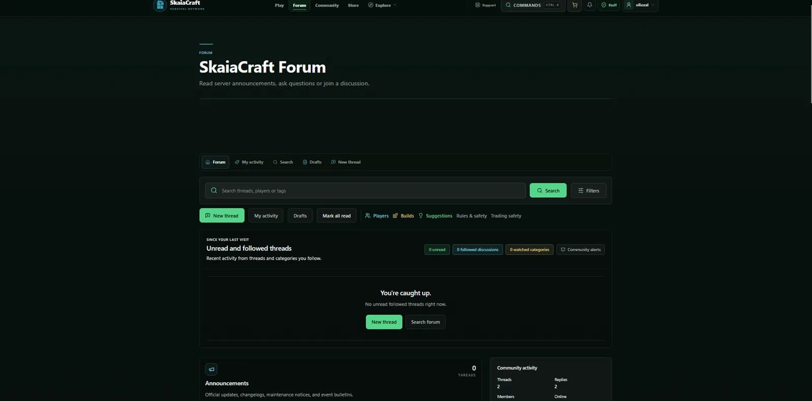This screenshot has height=401, width=812.
Task: Open the notifications bell
Action: point(589,5)
